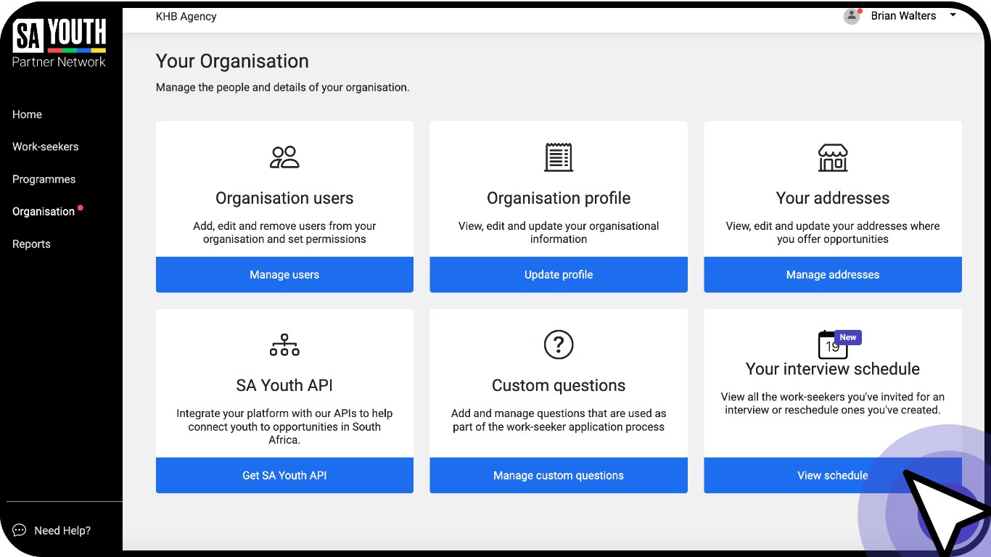Click the Organisation users people icon
This screenshot has width=991, height=557.
[284, 157]
